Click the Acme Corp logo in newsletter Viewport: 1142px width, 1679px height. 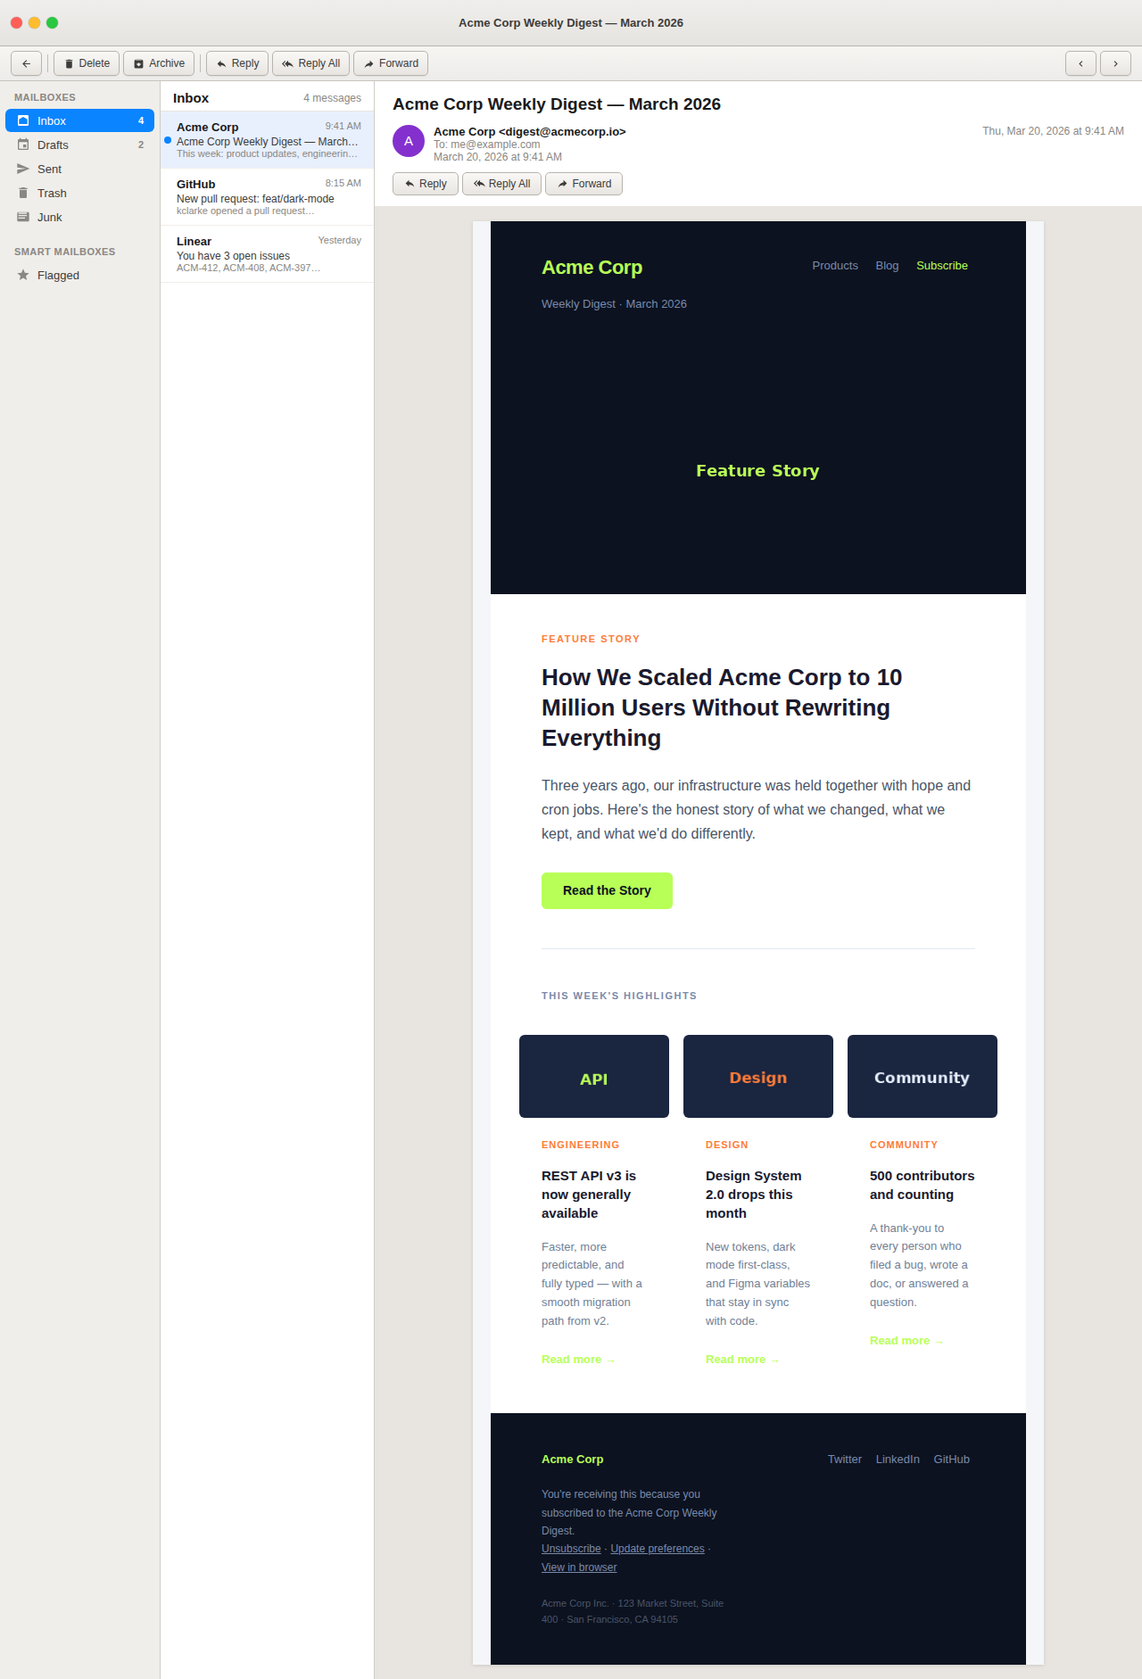pyautogui.click(x=592, y=268)
